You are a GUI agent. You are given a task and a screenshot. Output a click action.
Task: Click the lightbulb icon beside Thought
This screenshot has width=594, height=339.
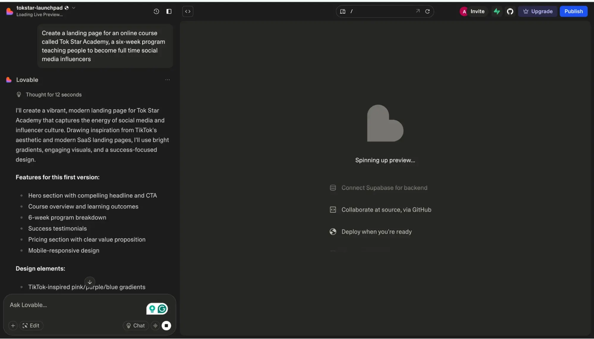click(x=19, y=94)
